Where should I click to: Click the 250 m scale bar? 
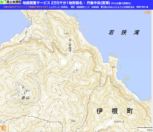[145, 128]
